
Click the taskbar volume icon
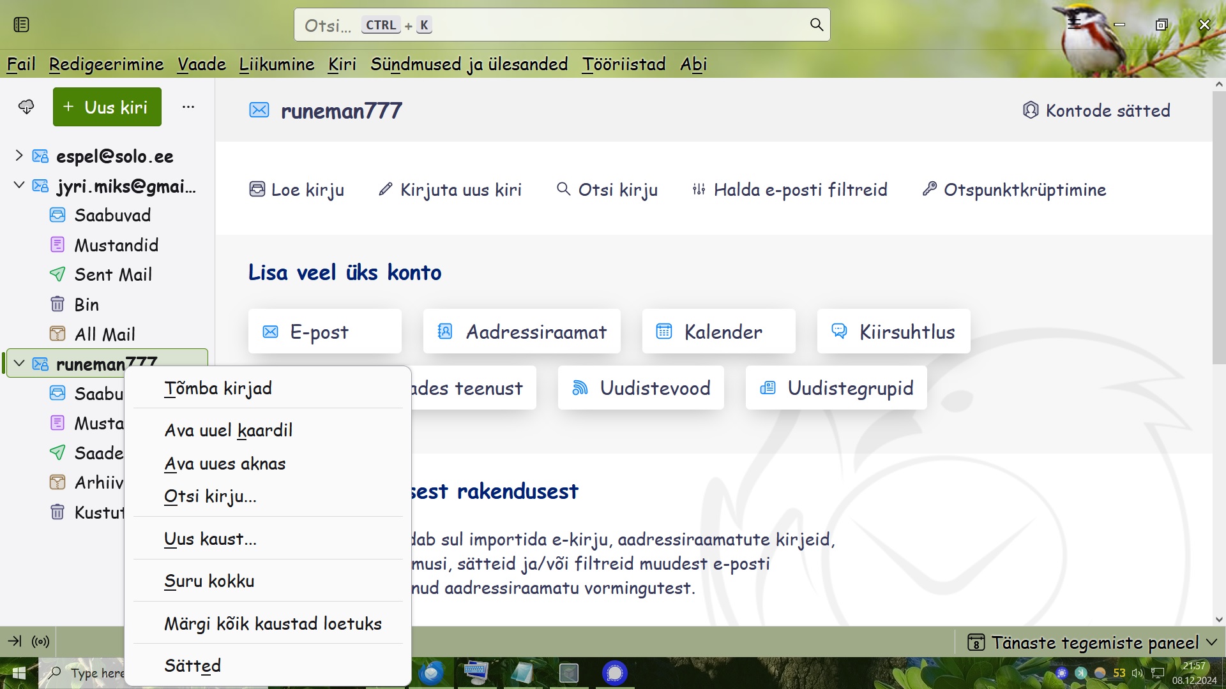point(1137,673)
